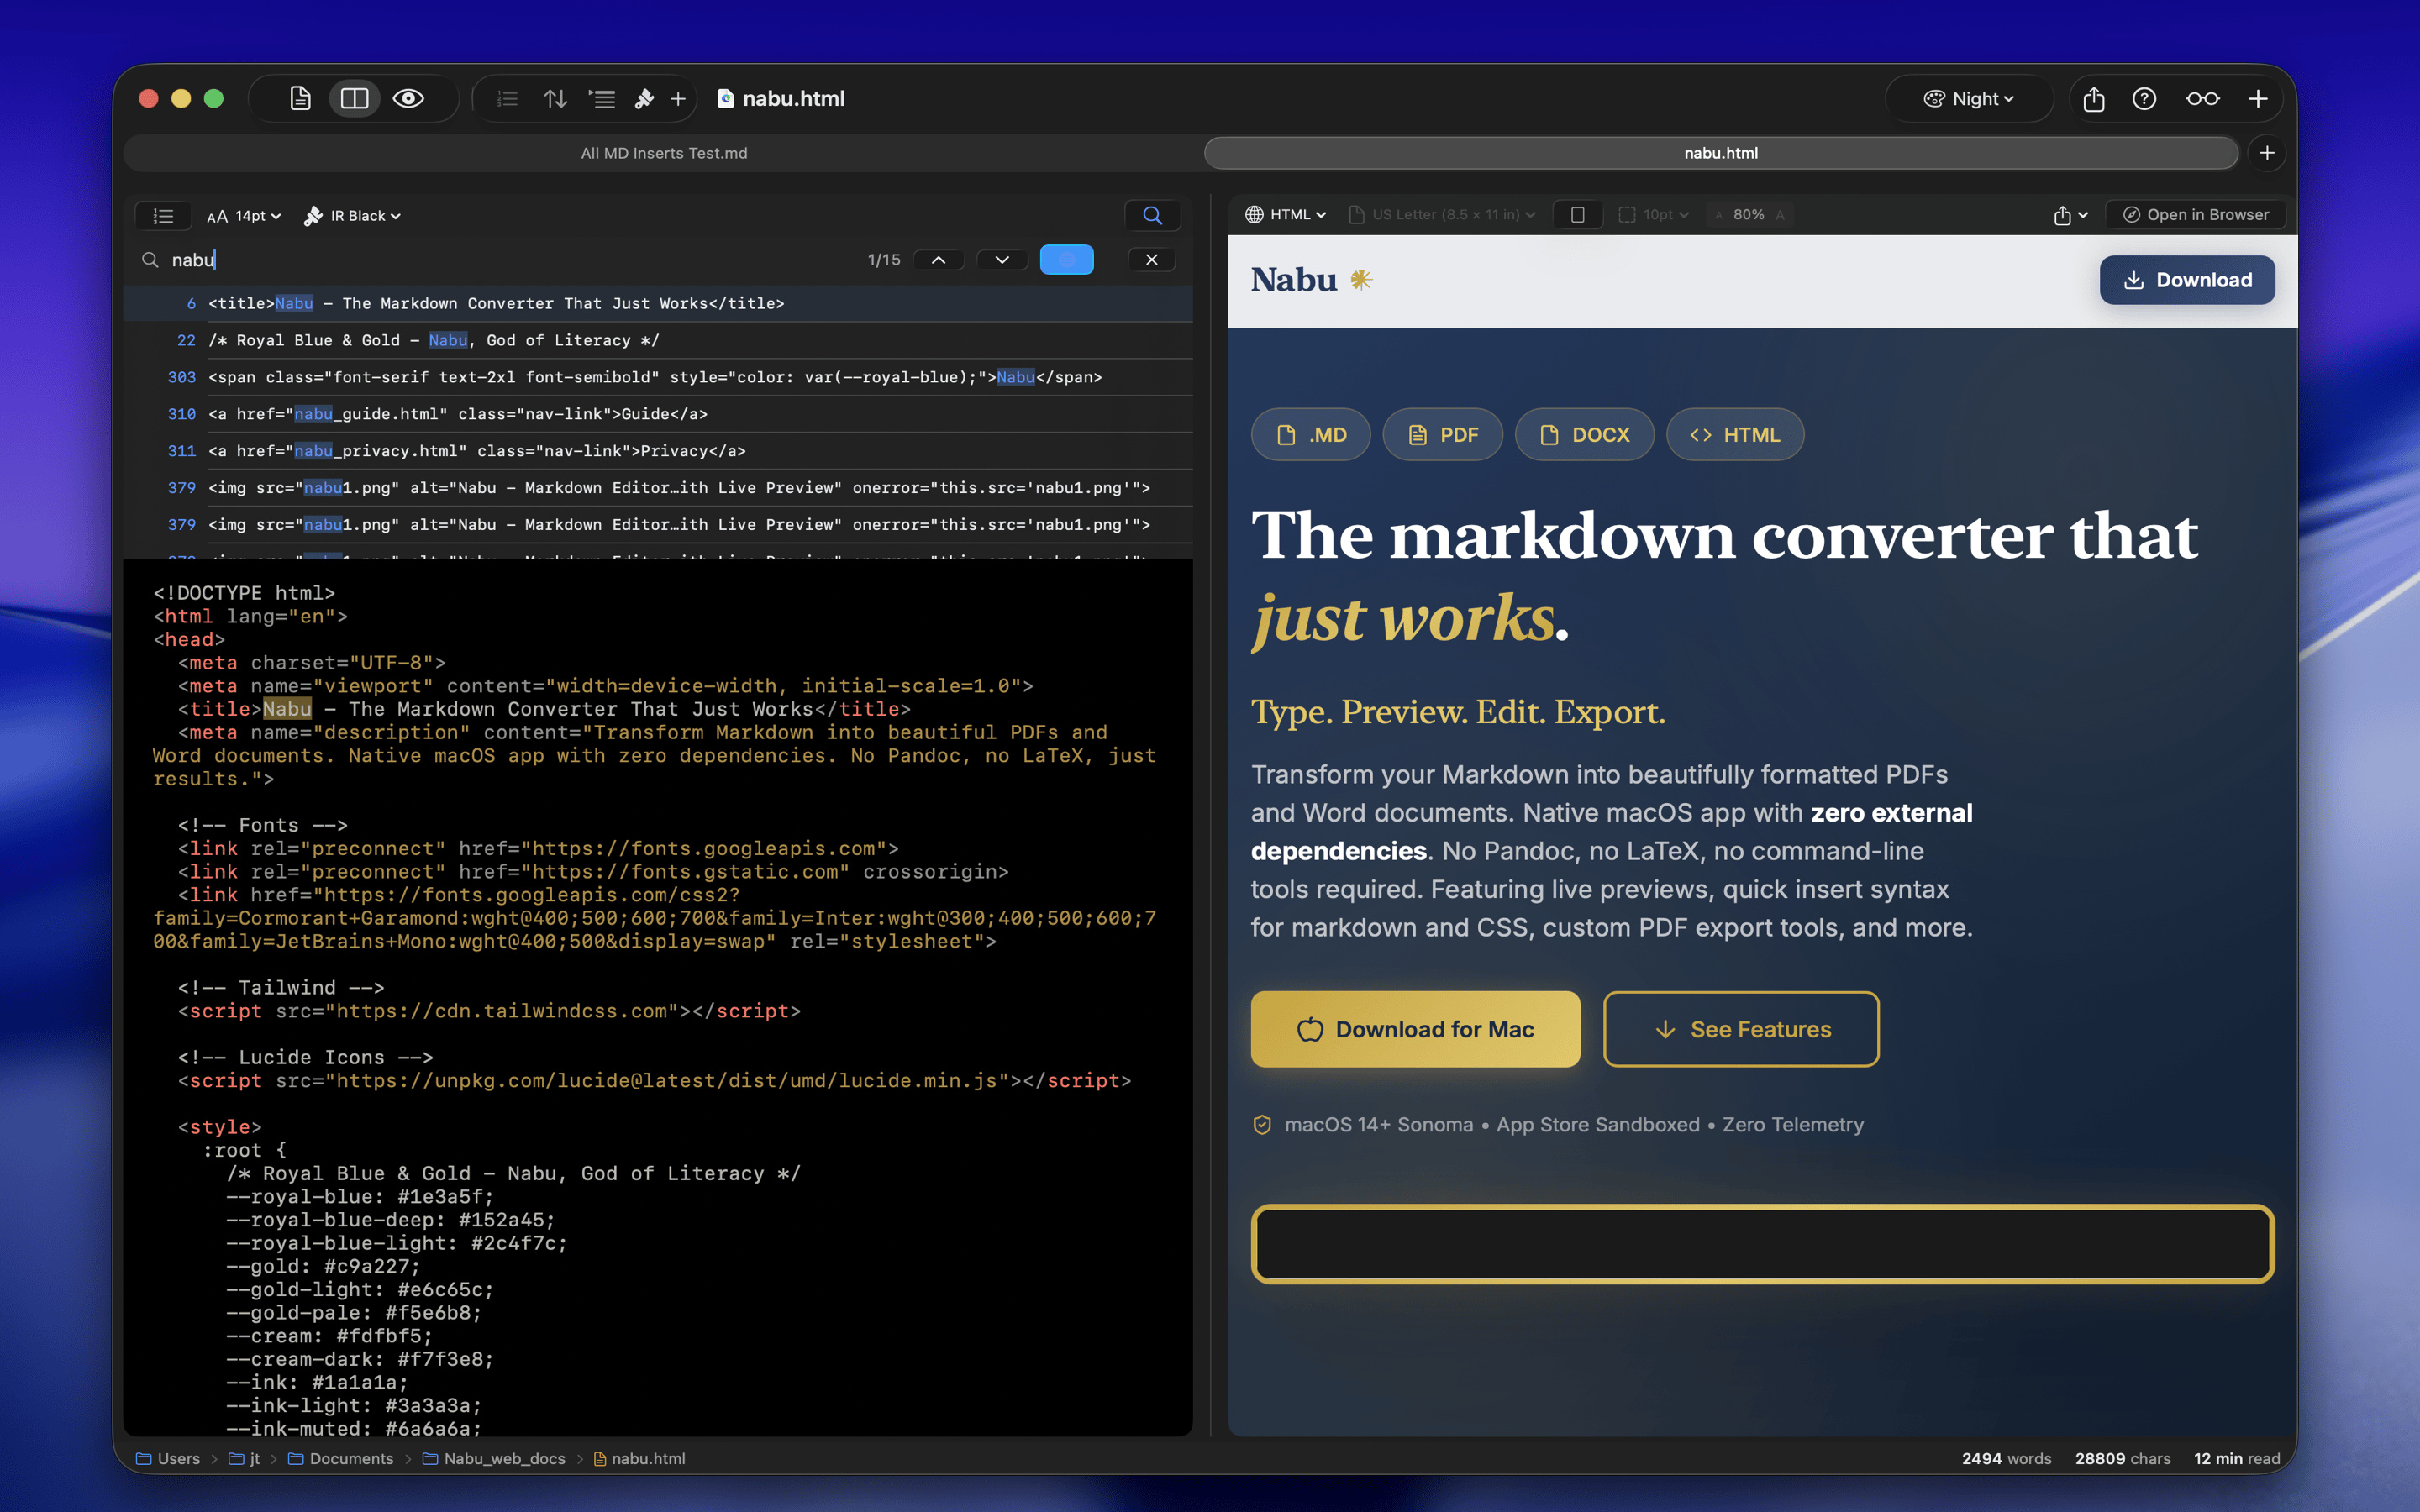Click the share icon in top toolbar
Viewport: 2420px width, 1512px height.
[x=2093, y=98]
